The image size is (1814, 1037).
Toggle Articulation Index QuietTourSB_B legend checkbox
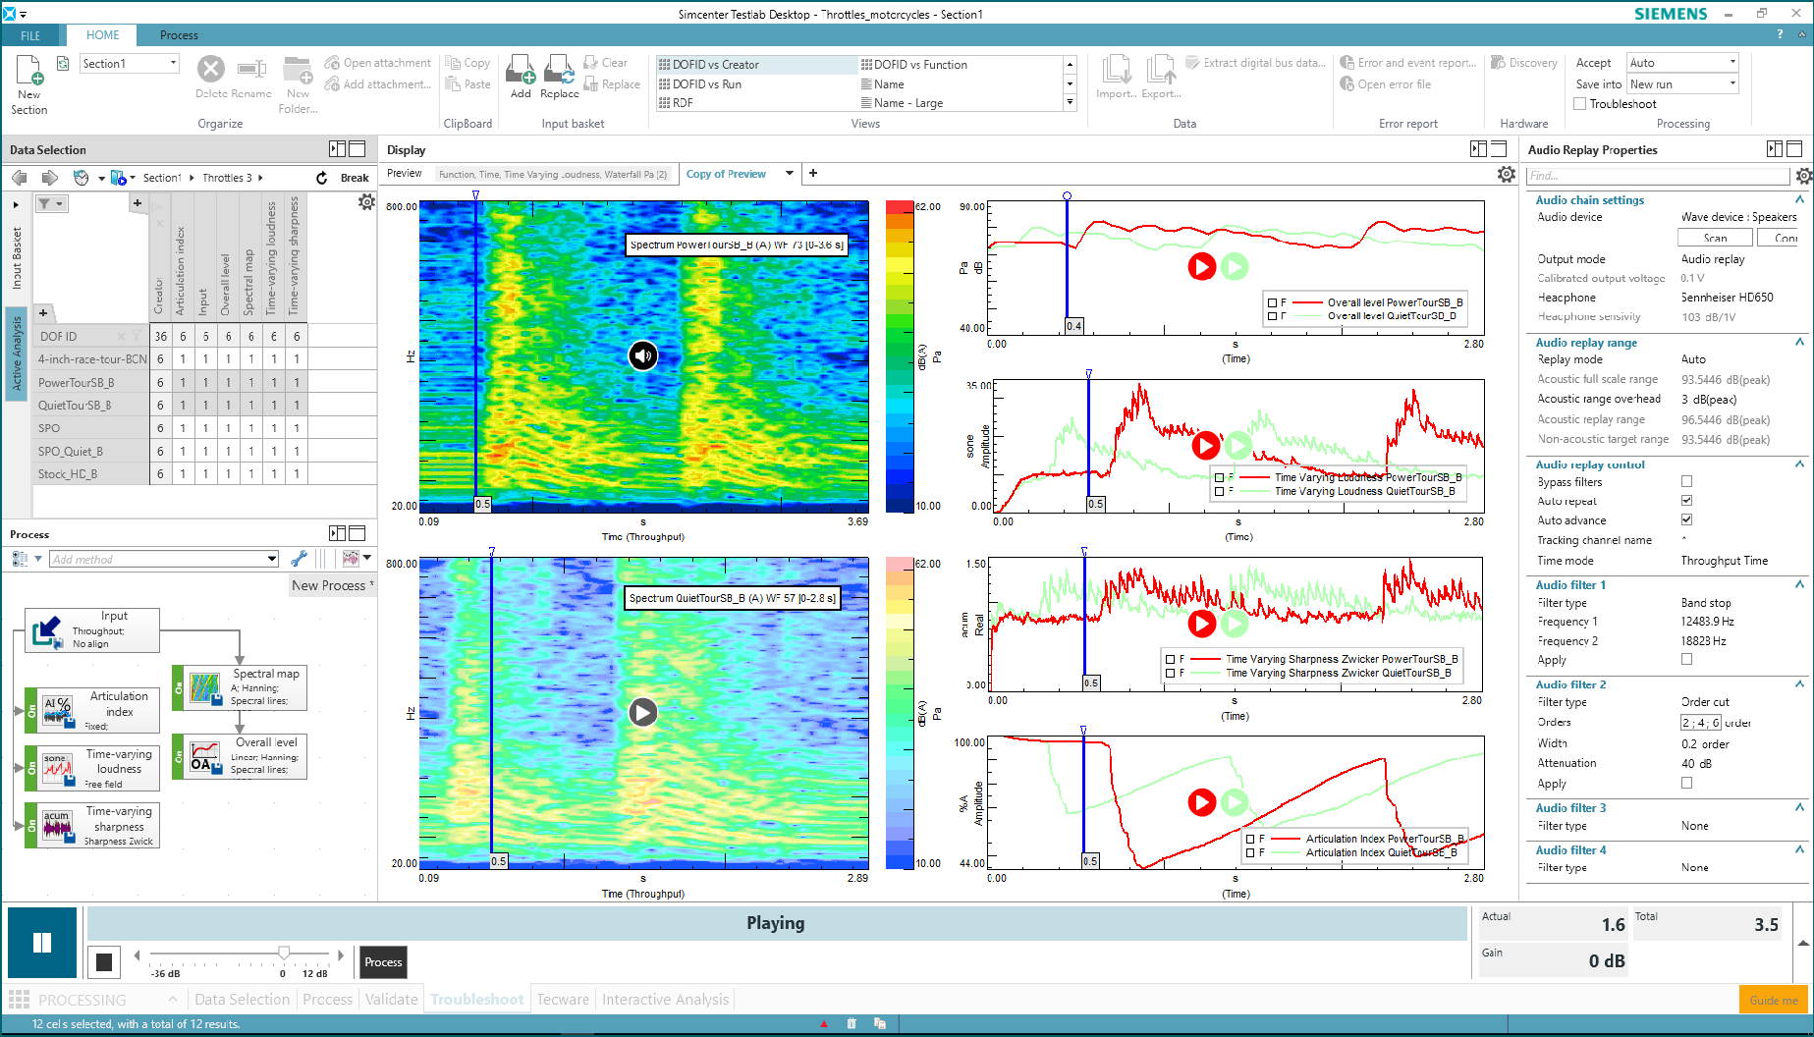(1249, 852)
